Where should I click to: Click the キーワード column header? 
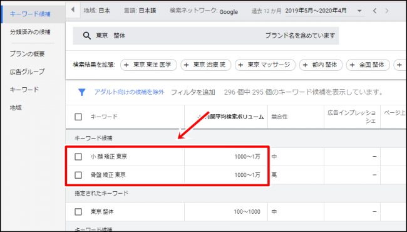point(104,117)
